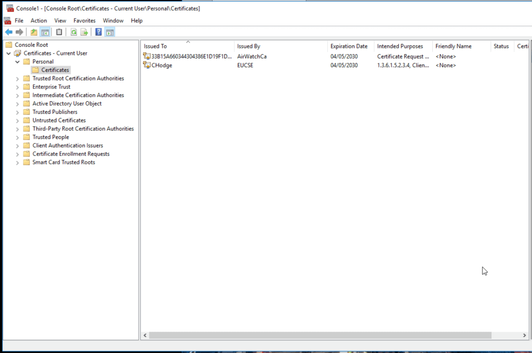The image size is (532, 353).
Task: Expand Client Authentication Issuers
Action: [x=17, y=146]
